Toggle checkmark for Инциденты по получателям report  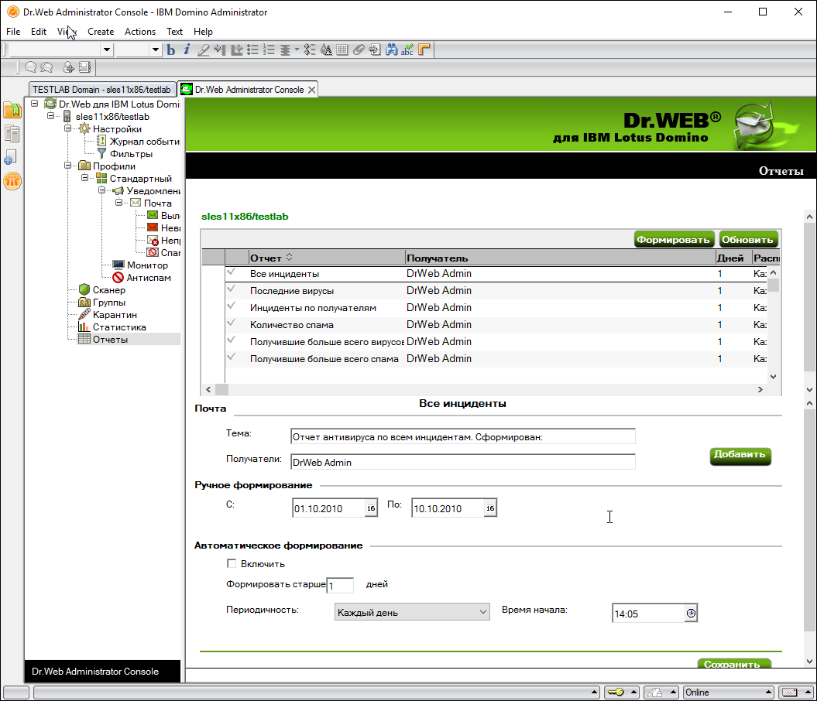pos(232,306)
